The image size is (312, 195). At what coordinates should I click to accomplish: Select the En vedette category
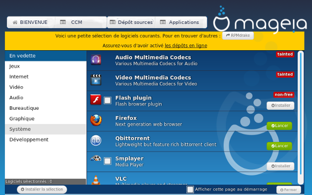tap(46, 56)
